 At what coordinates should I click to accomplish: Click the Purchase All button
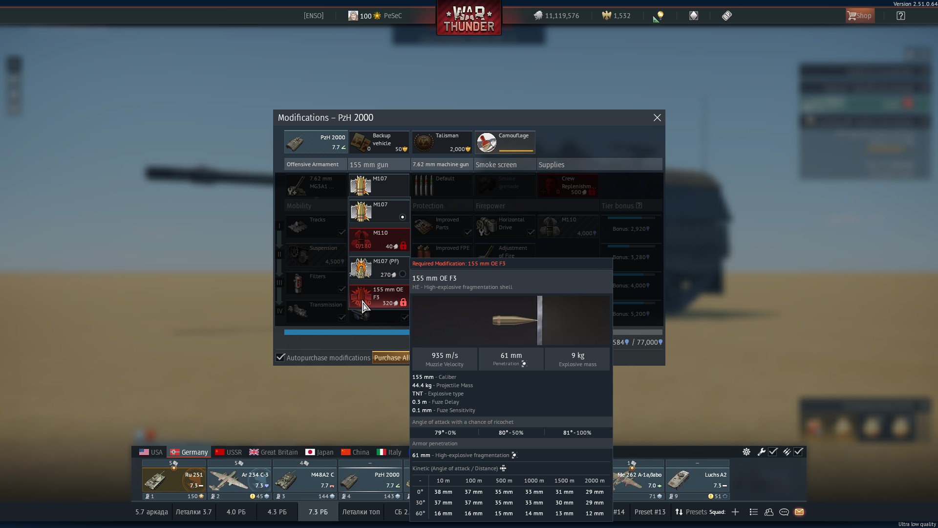click(391, 358)
